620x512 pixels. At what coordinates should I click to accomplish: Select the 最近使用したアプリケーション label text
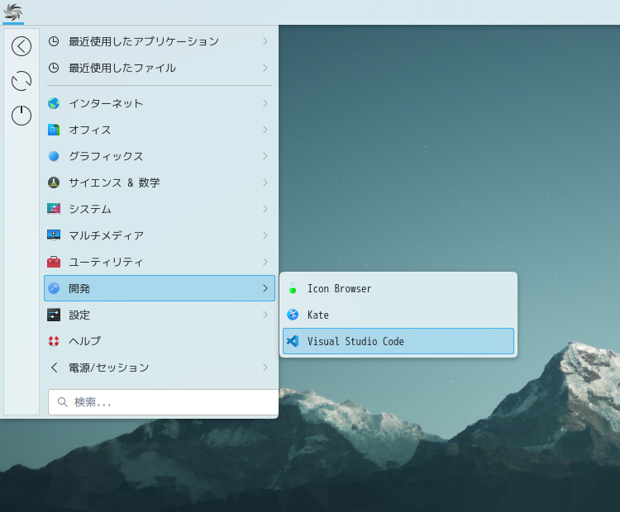tap(144, 41)
